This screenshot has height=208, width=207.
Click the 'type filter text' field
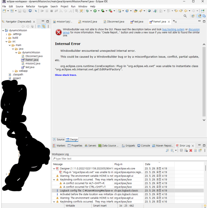(x=130, y=159)
